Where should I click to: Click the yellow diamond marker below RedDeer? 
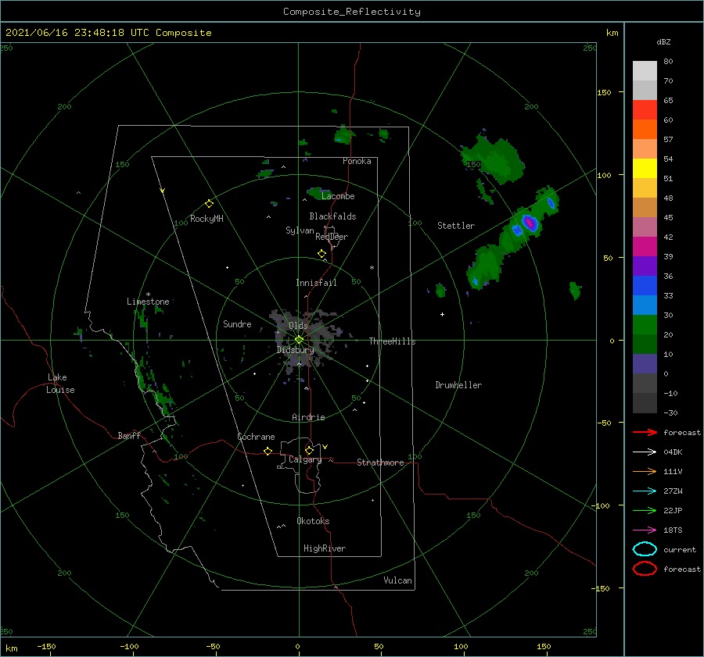tap(321, 254)
